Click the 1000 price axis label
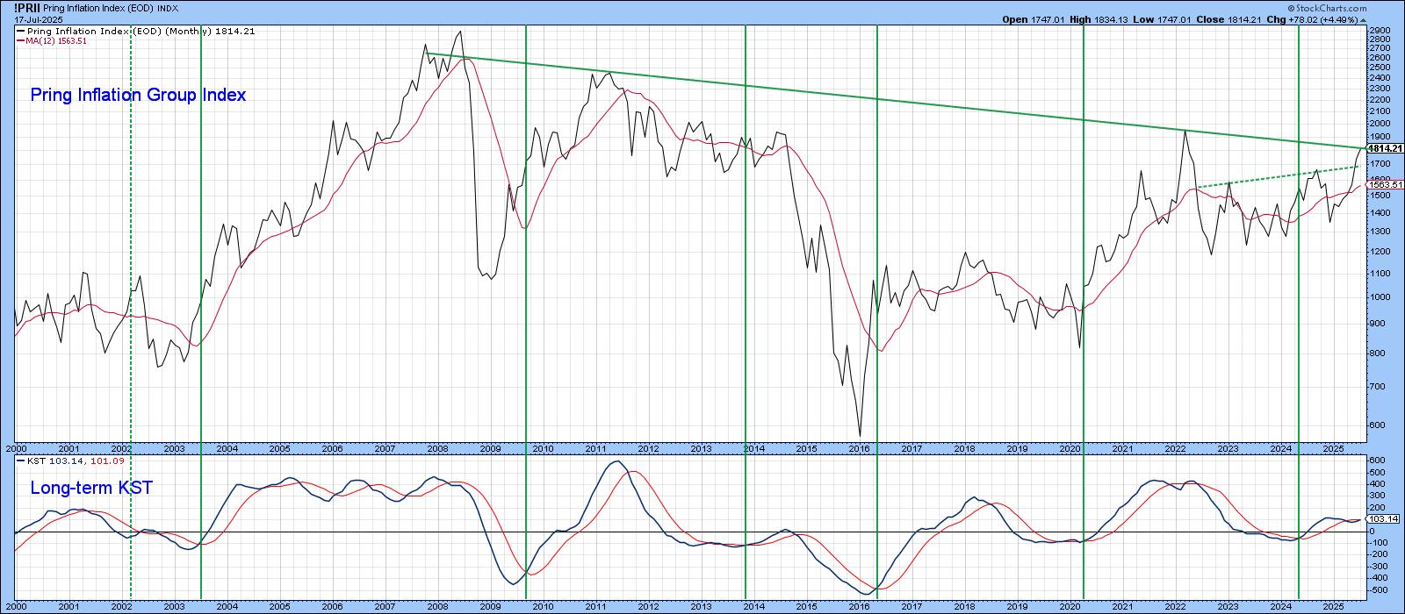The width and height of the screenshot is (1405, 614). (1378, 296)
